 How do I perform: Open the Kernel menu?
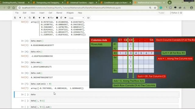point(59,13)
